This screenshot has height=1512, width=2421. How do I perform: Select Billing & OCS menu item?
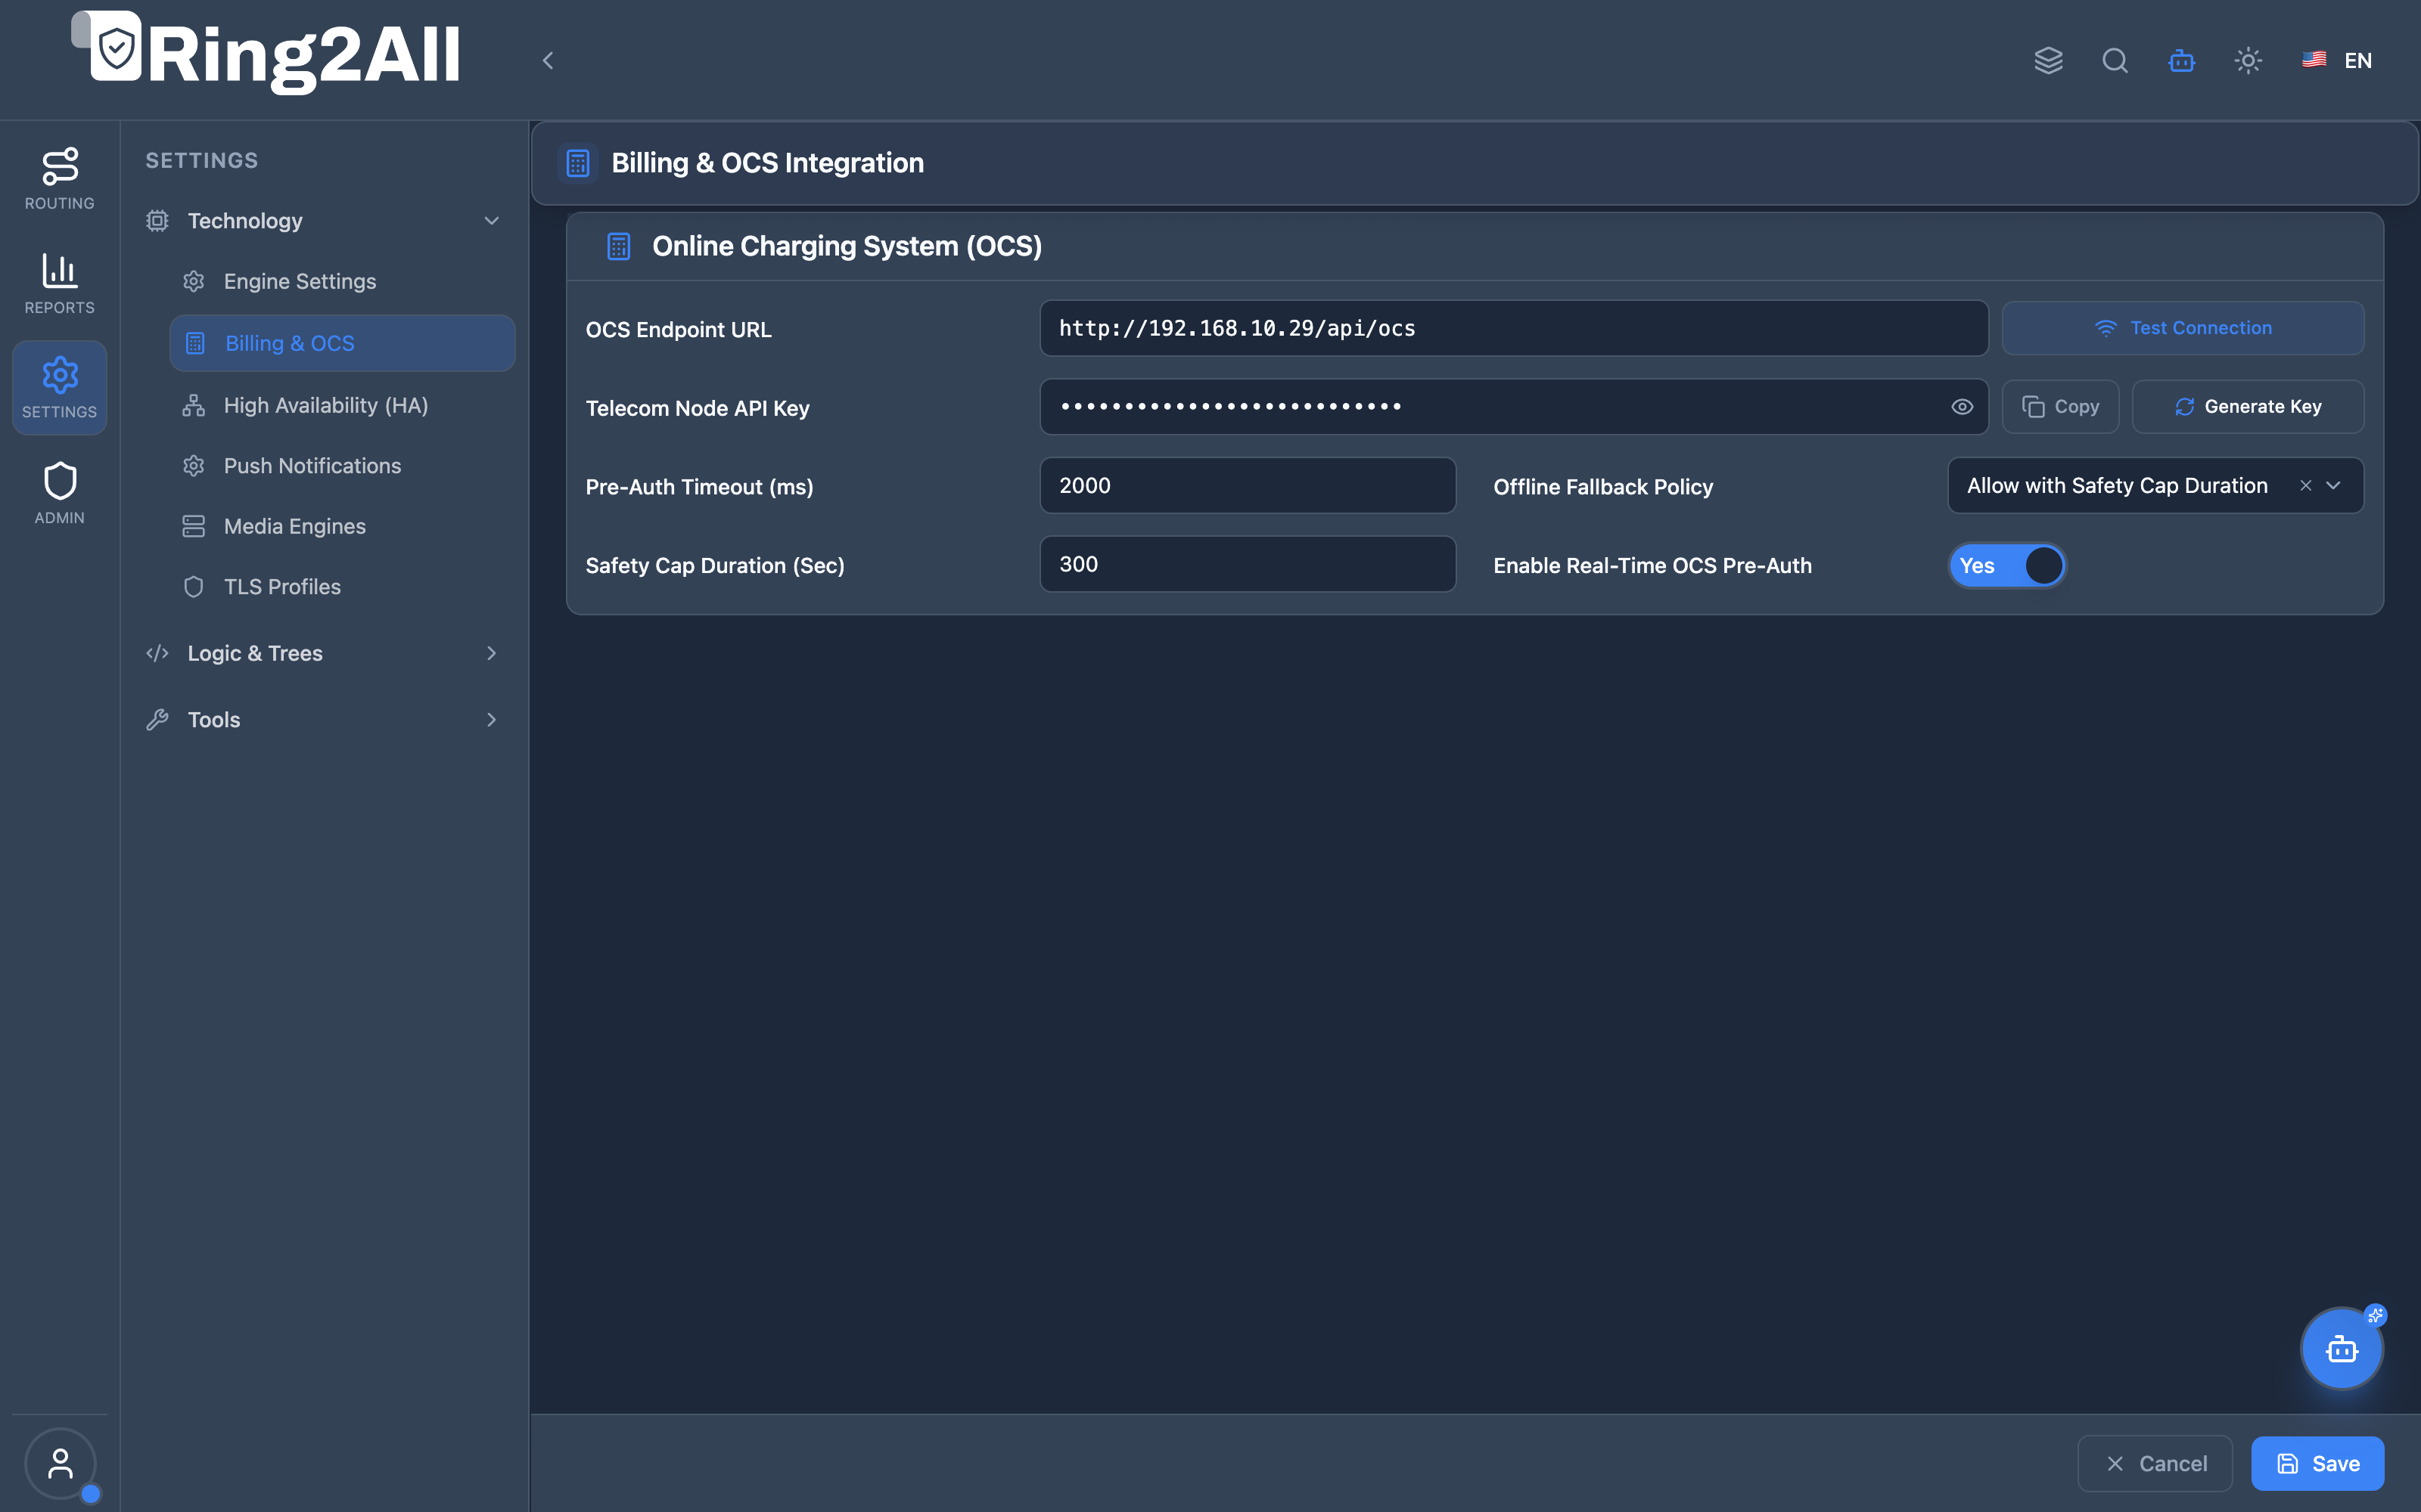[342, 343]
